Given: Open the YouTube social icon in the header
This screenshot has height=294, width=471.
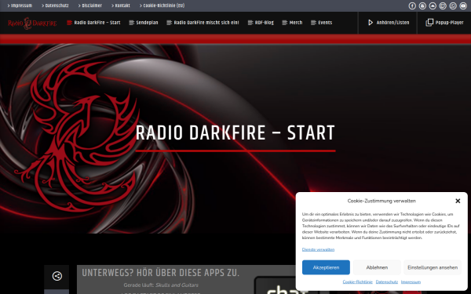Looking at the screenshot, I should 463,5.
